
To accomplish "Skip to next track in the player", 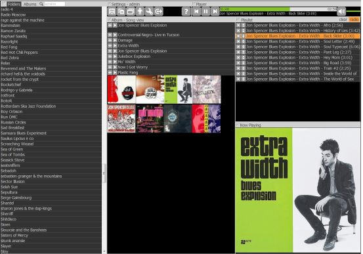I will pos(215,11).
